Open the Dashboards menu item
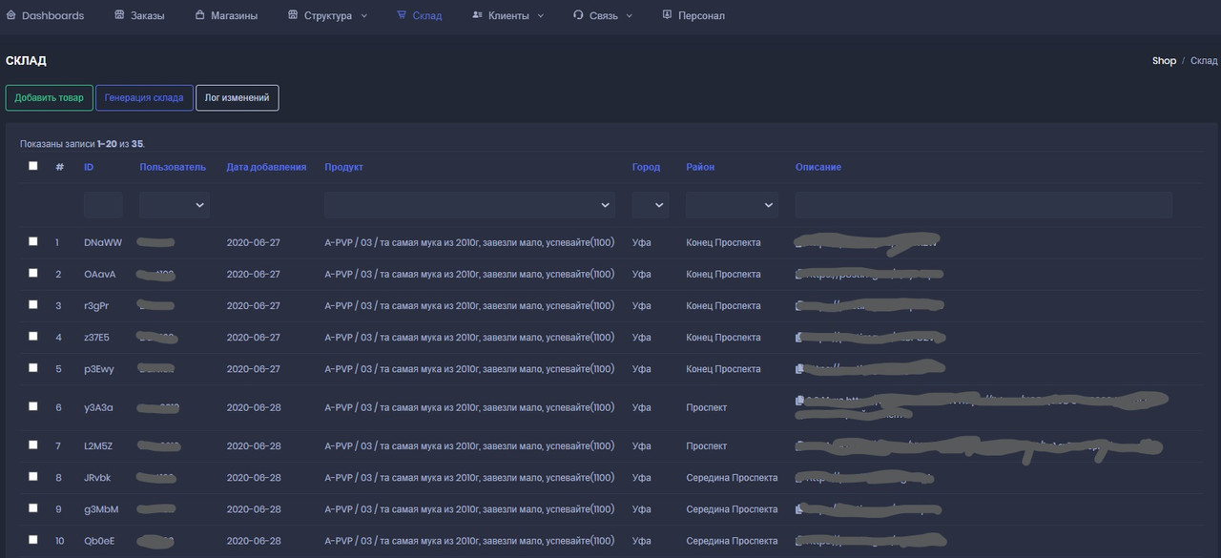The height and width of the screenshot is (558, 1221). (x=45, y=15)
